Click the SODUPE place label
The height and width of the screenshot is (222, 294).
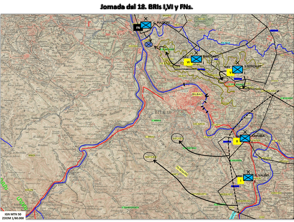tap(29, 190)
